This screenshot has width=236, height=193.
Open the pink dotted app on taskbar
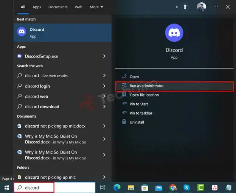214,188
